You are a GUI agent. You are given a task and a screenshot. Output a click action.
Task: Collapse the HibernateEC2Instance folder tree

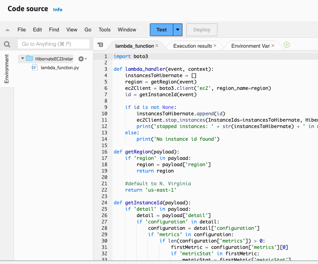click(23, 59)
